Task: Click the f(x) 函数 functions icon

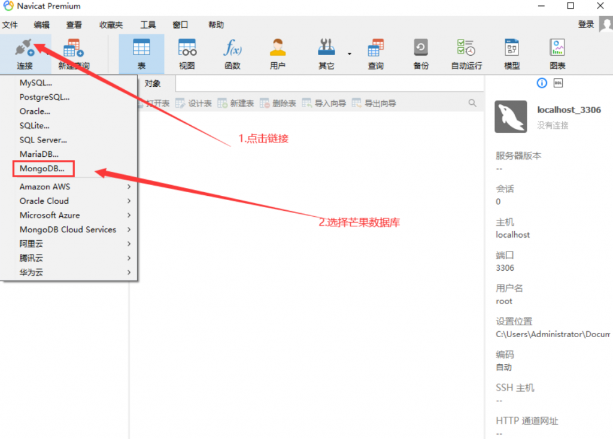Action: coord(232,53)
